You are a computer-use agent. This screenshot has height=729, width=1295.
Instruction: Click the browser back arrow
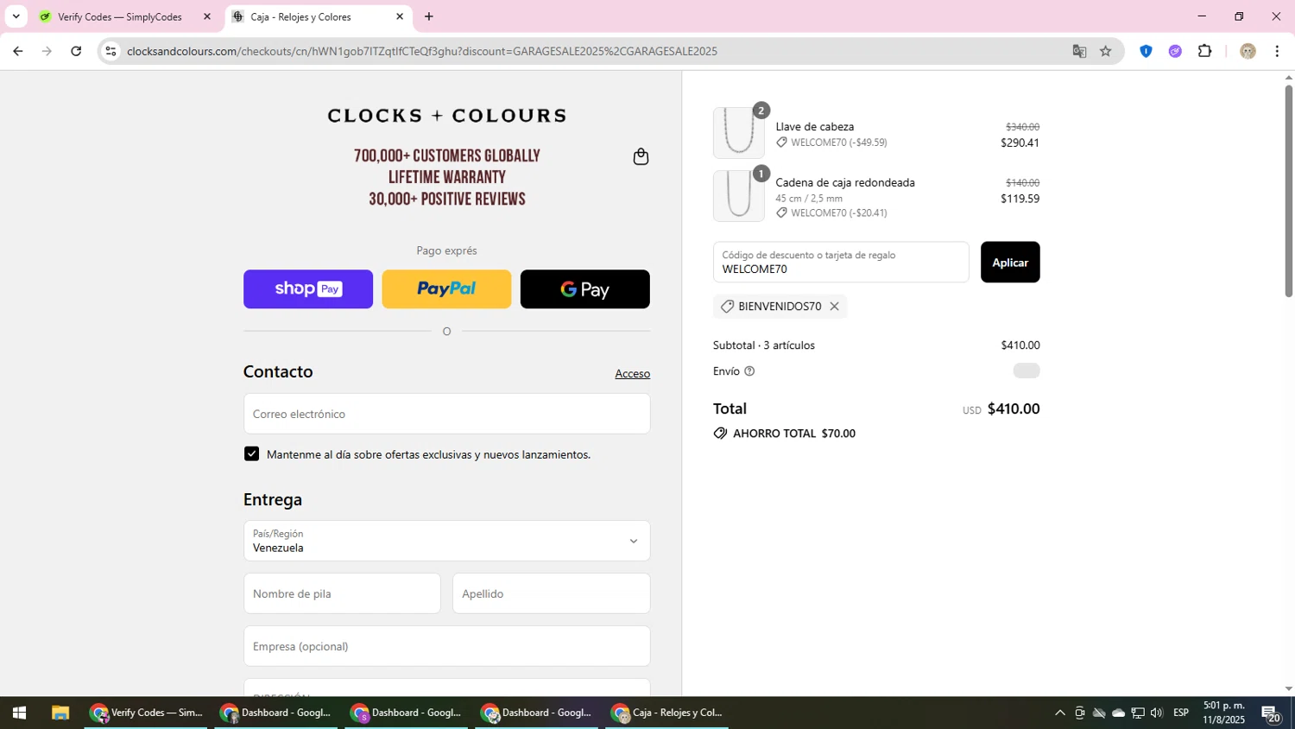17,51
